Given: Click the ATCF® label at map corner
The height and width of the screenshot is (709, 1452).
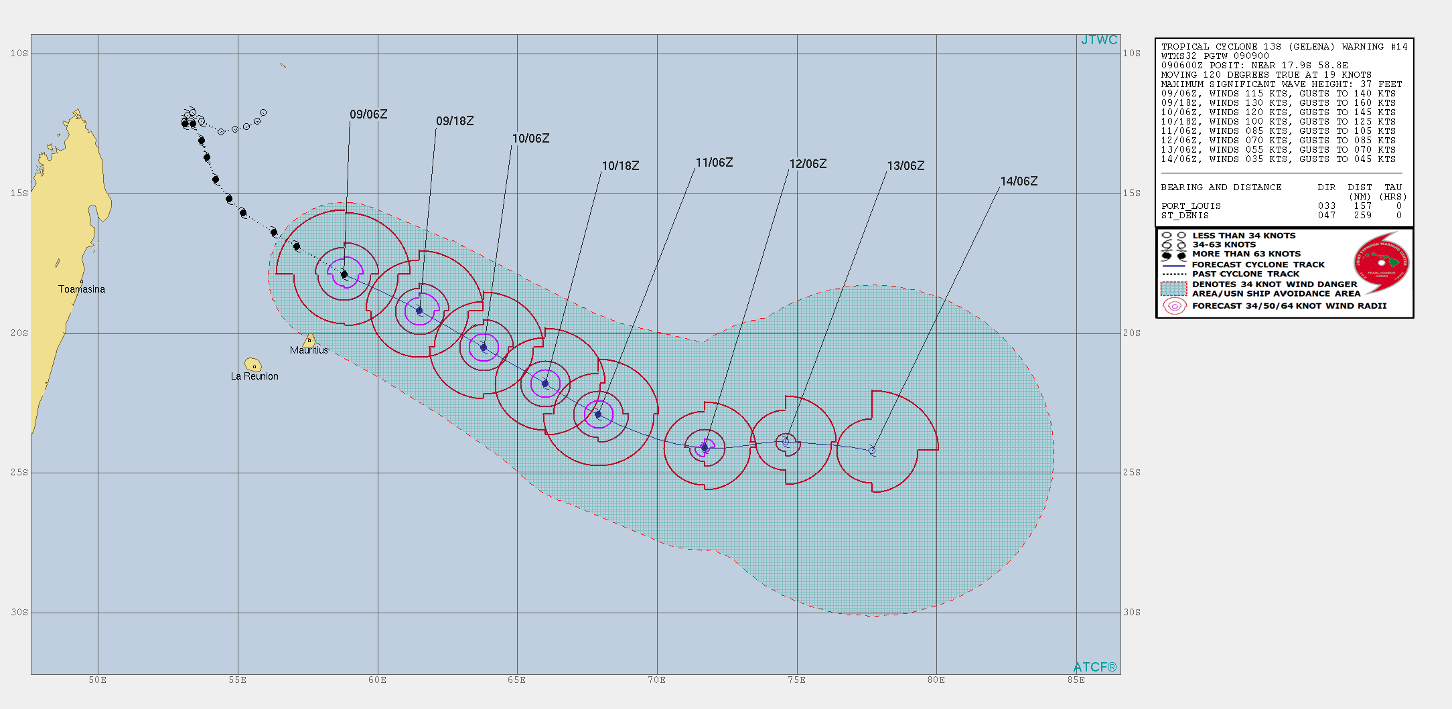Looking at the screenshot, I should click(x=1095, y=667).
